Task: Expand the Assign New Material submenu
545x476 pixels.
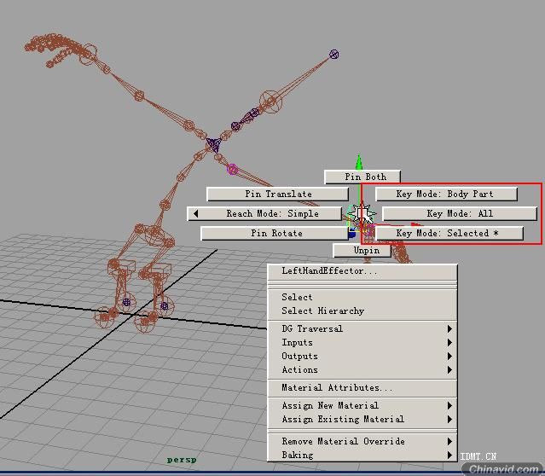Action: tap(362, 406)
